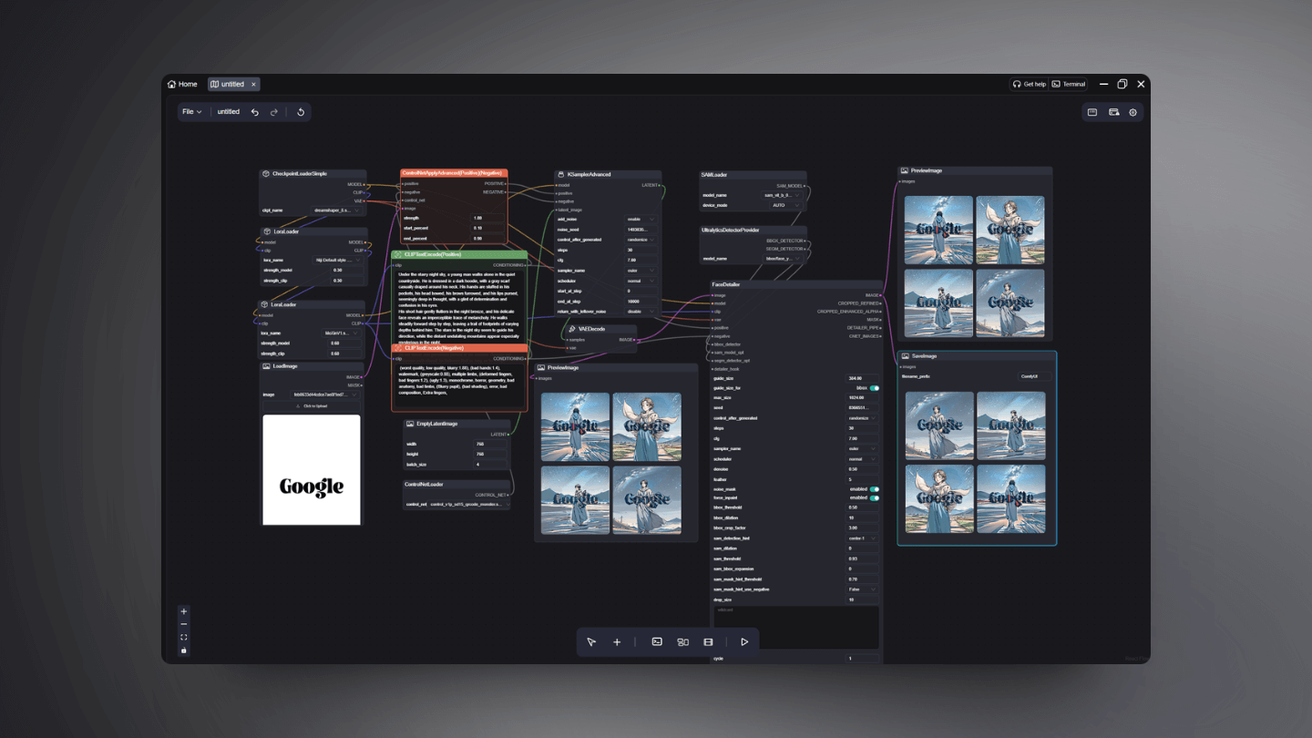This screenshot has height=738, width=1312.
Task: Click the strength value field in ControlNetApplyAdvanced
Action: point(486,219)
